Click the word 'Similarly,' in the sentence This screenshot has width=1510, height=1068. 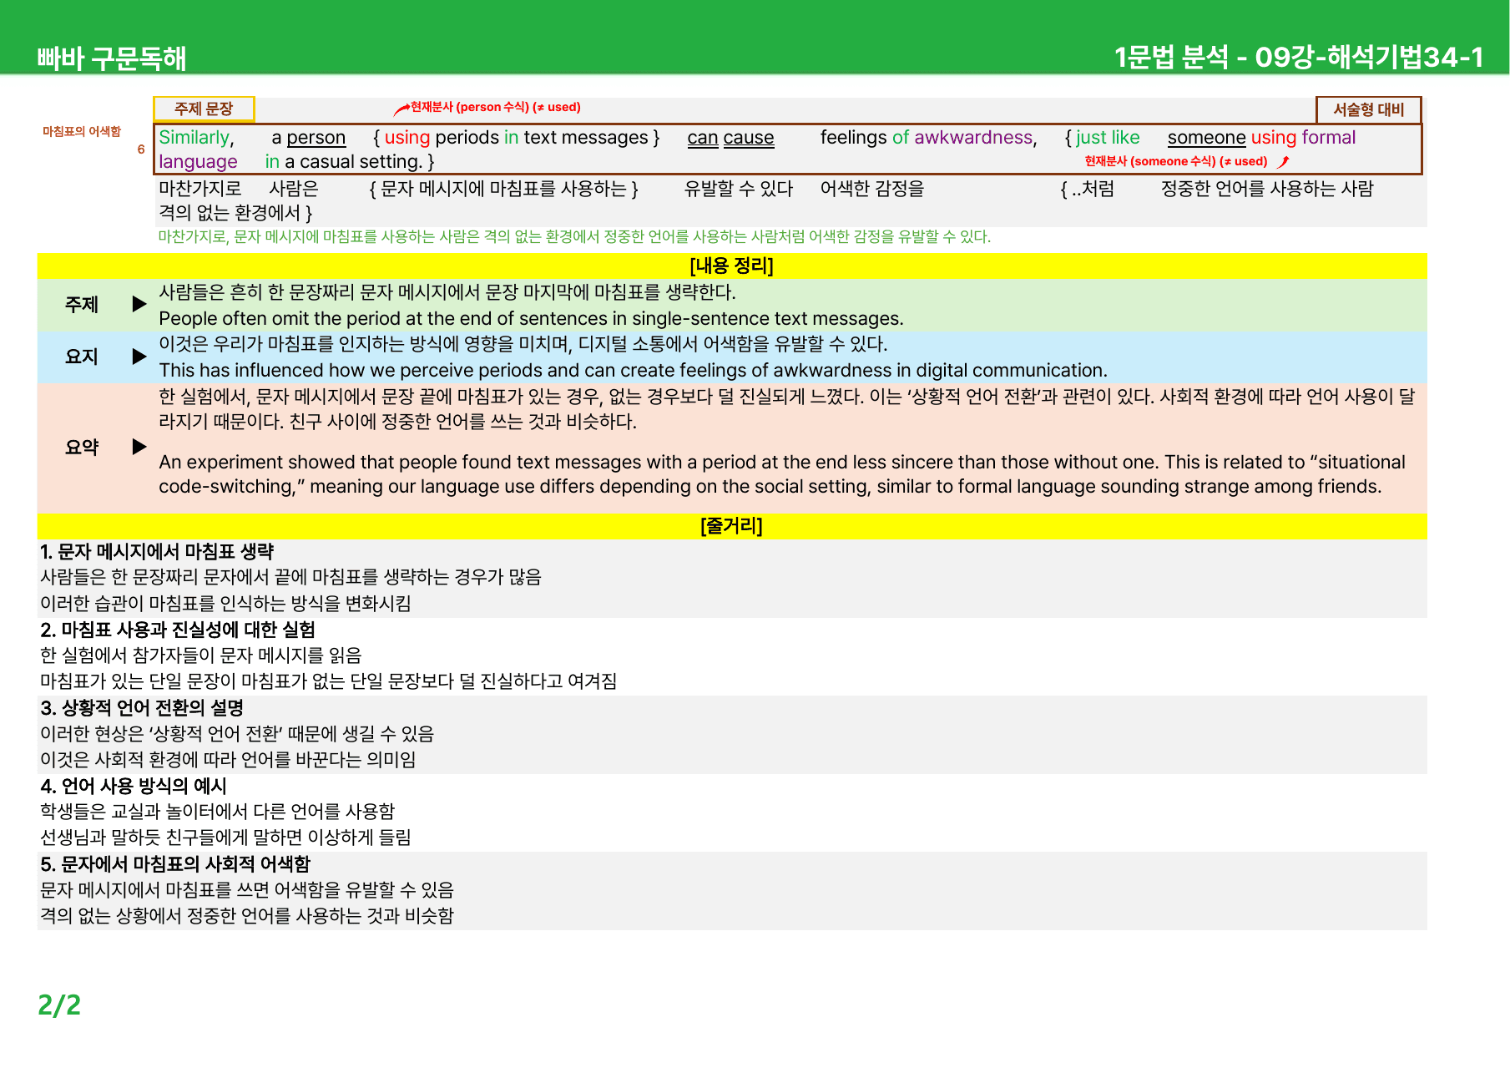point(197,138)
